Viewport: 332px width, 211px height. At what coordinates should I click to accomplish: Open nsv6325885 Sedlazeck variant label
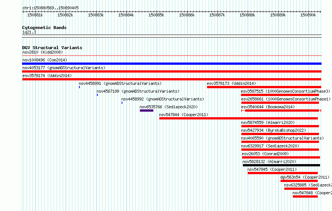(x=308, y=185)
